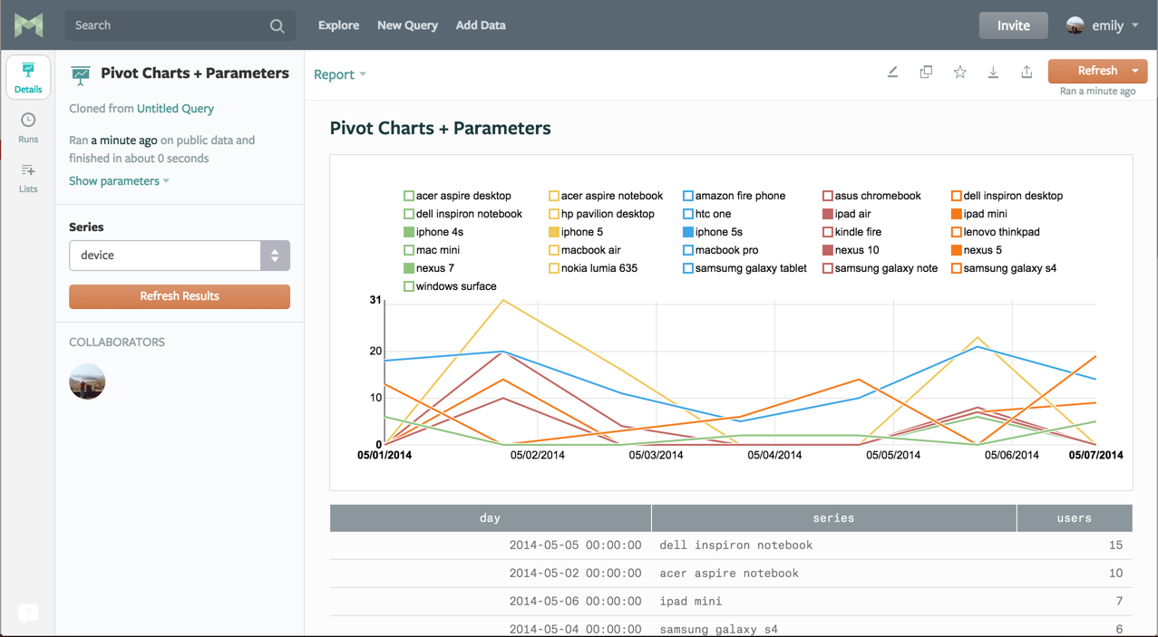This screenshot has width=1158, height=637.
Task: Click the collaborator thumbnail
Action: click(x=87, y=381)
